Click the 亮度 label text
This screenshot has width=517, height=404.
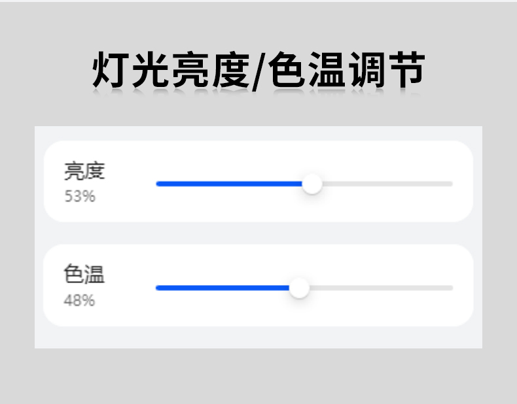coord(84,171)
